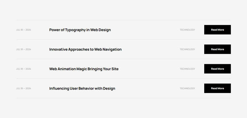Select the TECHNOLOGY tag on the Typography row

click(x=187, y=30)
